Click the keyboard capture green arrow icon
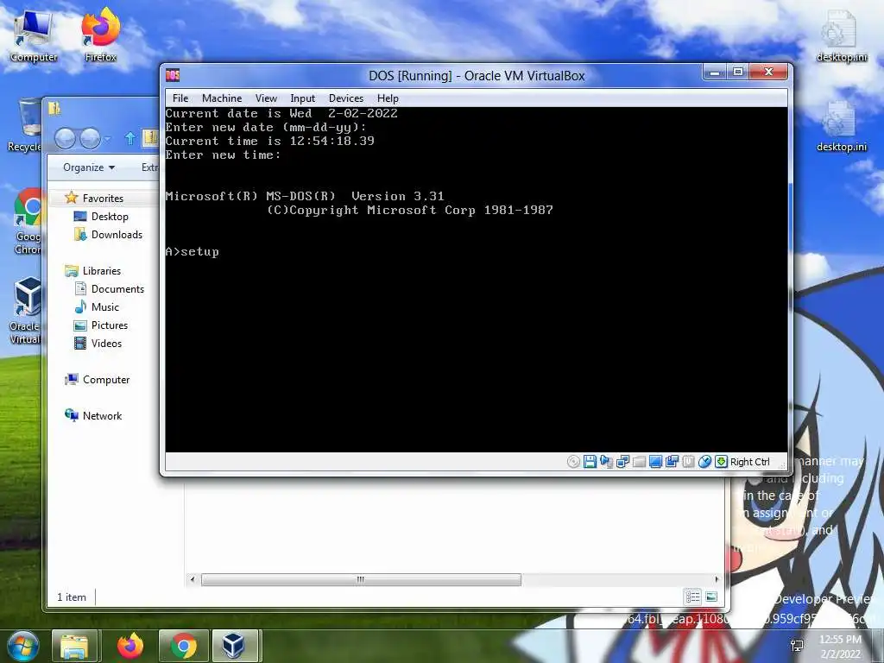Screen dimensions: 884x663 [721, 462]
